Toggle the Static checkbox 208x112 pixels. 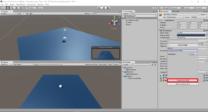tap(200, 14)
